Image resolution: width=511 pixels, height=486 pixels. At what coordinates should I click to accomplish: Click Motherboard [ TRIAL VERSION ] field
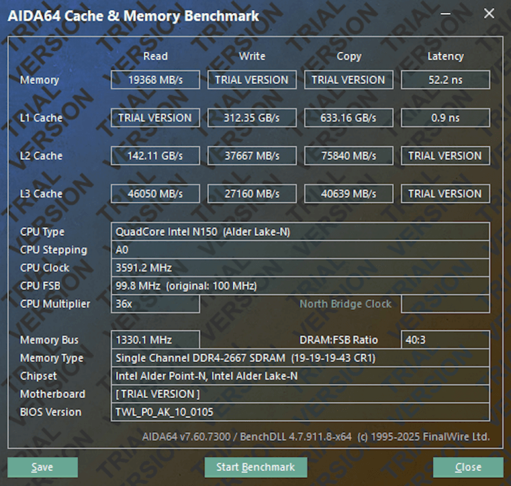[x=300, y=394]
